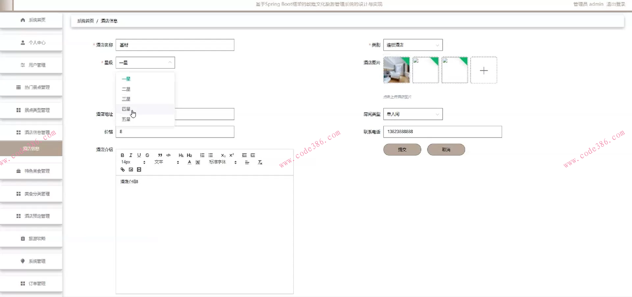
Task: Insert a blockquote in the editor
Action: coord(160,155)
